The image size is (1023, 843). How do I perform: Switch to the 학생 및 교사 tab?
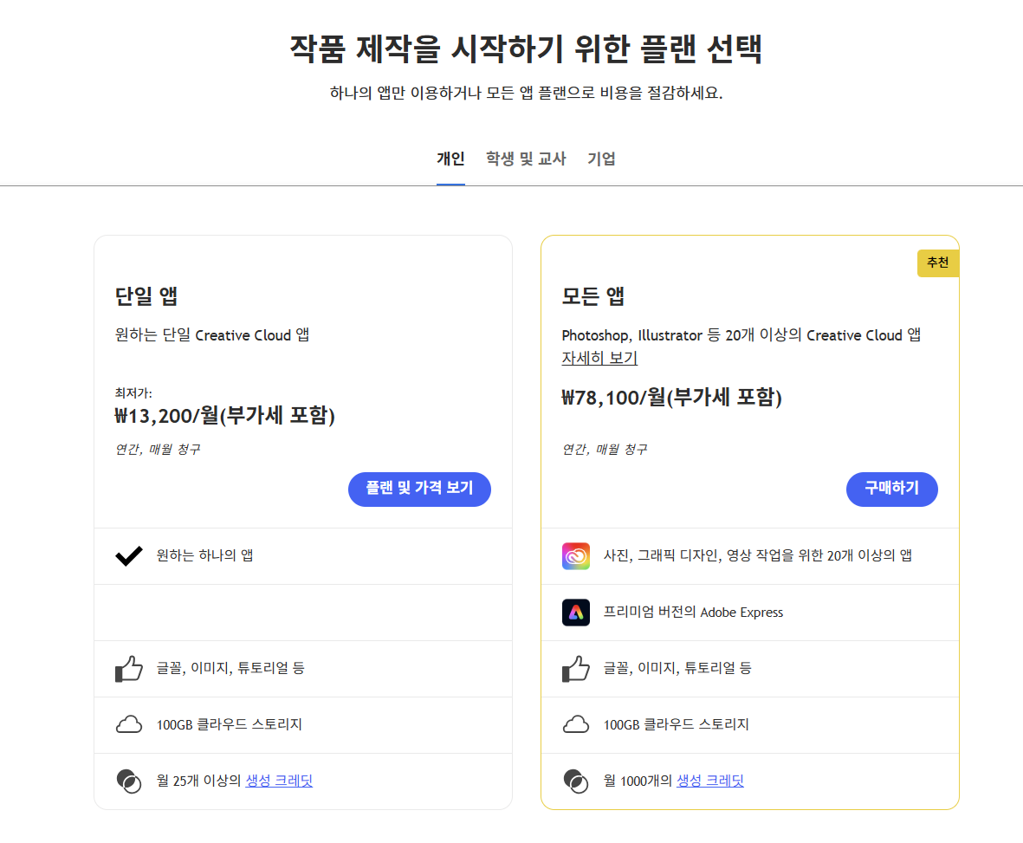(526, 159)
